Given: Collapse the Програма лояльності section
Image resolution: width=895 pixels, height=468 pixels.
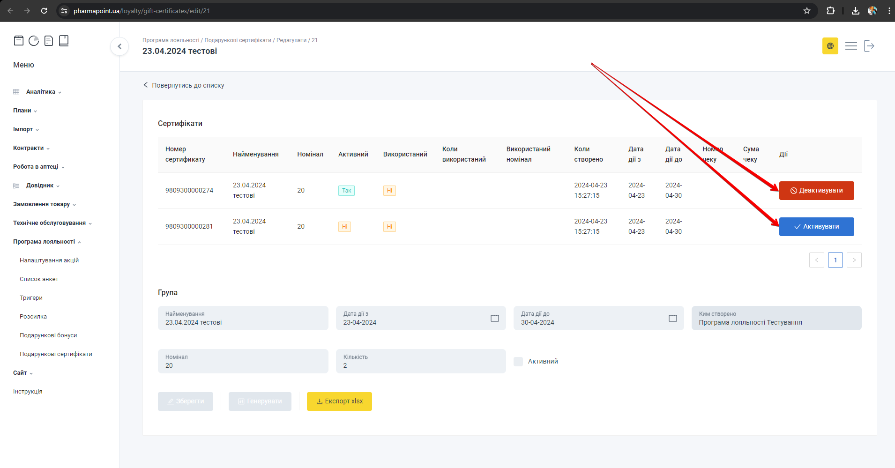Looking at the screenshot, I should 47,242.
